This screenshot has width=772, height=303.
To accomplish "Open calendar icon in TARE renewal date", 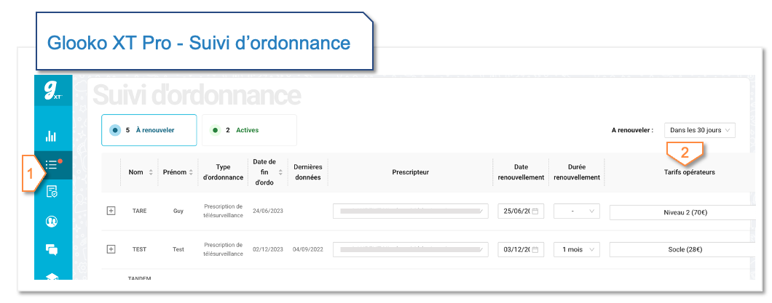I will 535,211.
